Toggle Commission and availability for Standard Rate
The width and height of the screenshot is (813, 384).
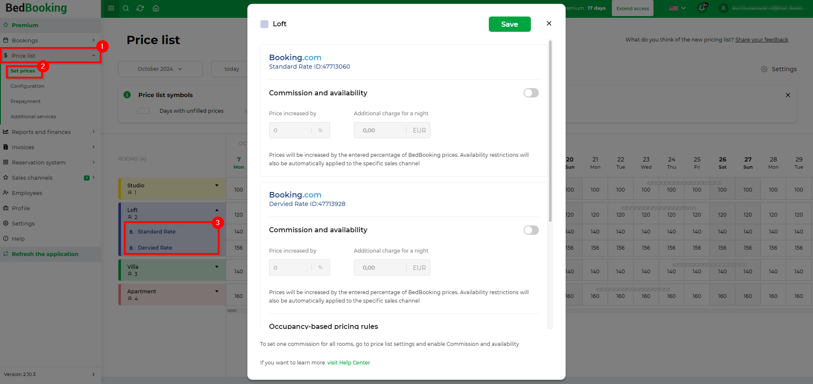tap(531, 93)
